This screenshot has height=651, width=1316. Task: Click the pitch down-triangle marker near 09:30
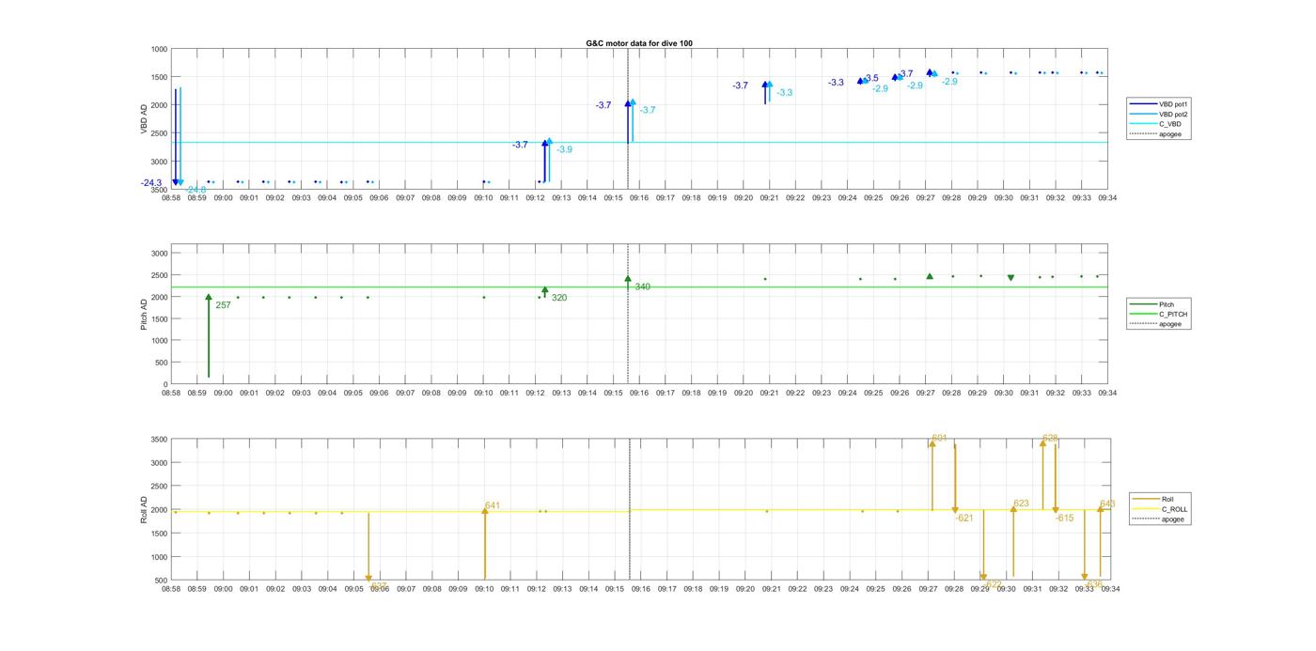pyautogui.click(x=1010, y=278)
